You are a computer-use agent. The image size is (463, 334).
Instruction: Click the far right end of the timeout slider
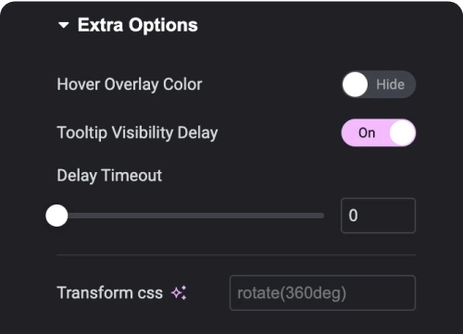pos(322,216)
